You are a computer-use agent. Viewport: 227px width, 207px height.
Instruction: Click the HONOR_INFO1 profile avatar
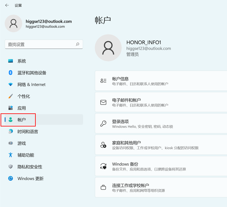[x=108, y=48]
